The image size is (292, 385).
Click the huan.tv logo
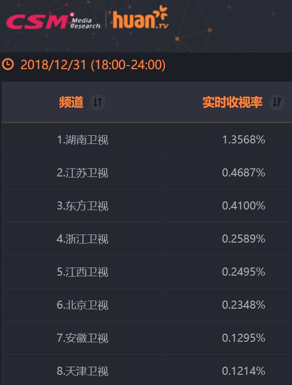pos(141,17)
